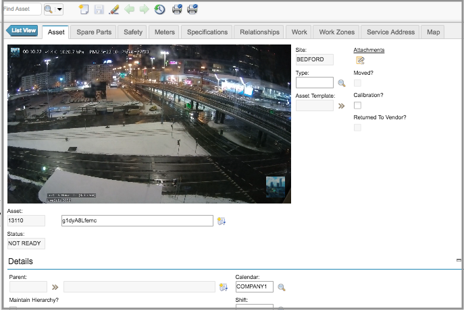Open the Work tab

click(299, 32)
